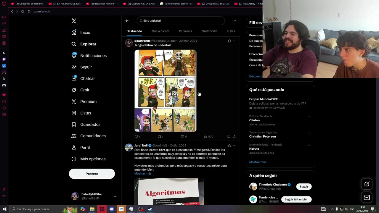Open floating messages envelope button
The width and height of the screenshot is (379, 213).
pos(367,197)
